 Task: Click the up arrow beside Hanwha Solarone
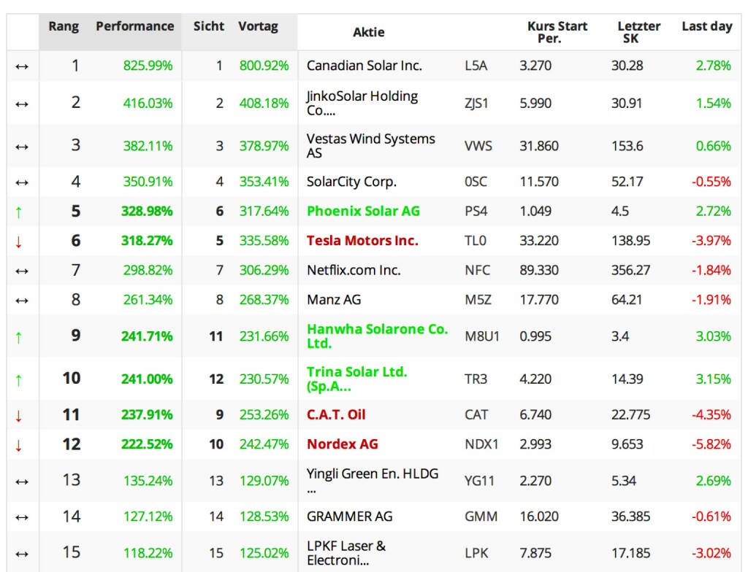coord(20,336)
